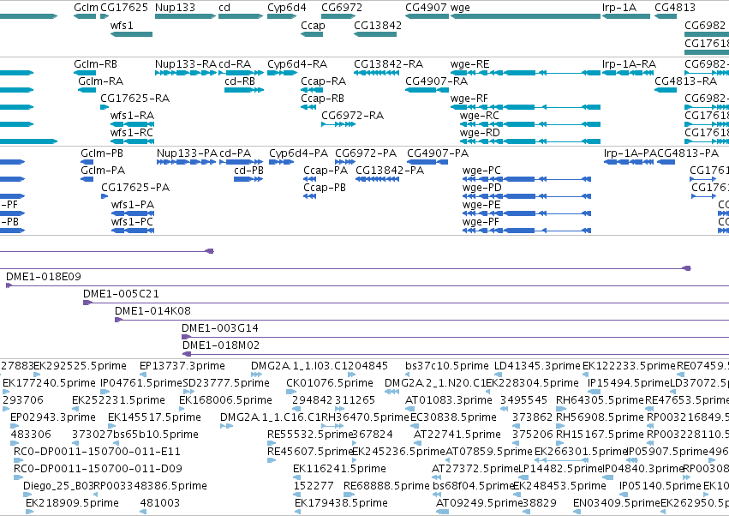Click the Nup133-PA protein label
729x516 pixels.
point(187,153)
